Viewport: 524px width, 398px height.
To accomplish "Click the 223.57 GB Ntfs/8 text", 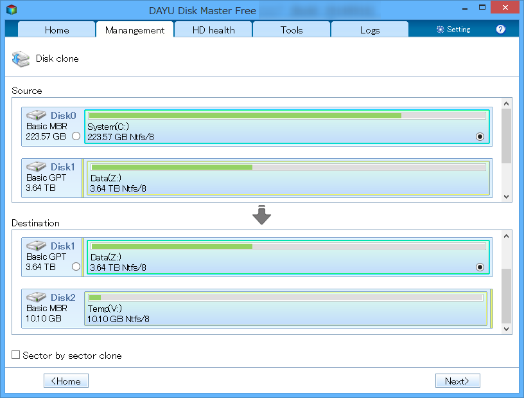I will tap(121, 137).
